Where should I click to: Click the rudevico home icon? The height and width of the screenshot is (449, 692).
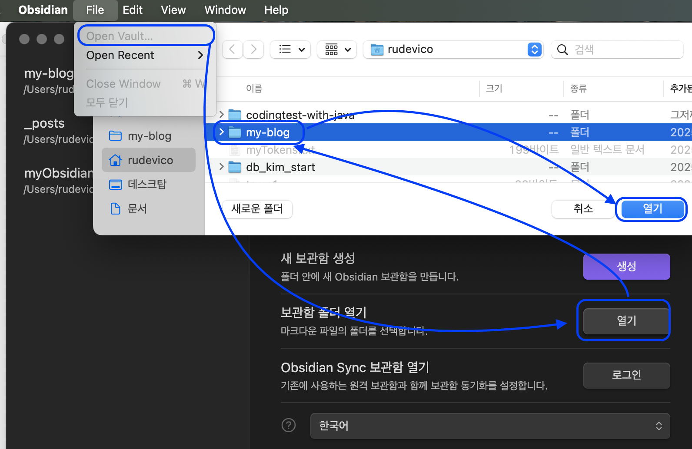pos(115,160)
